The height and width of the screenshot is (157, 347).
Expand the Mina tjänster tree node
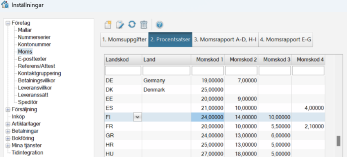click(8, 146)
